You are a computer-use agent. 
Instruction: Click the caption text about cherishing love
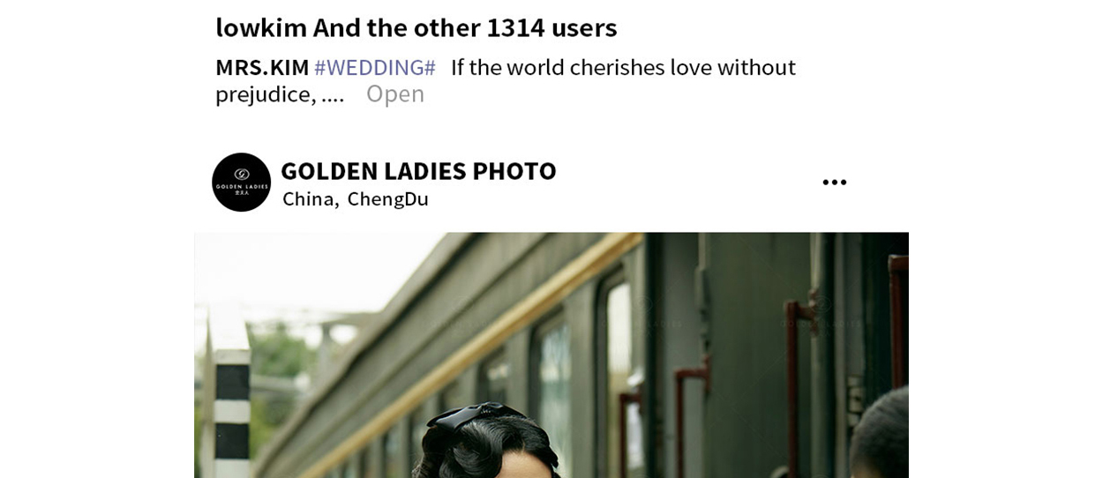[x=623, y=67]
